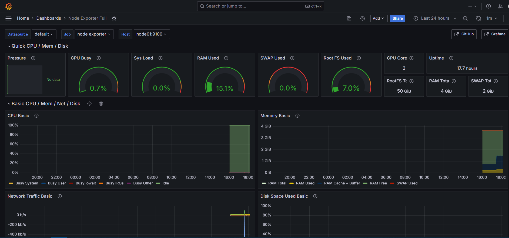Screen dimensions: 509x238
Task: Open dashboard settings gear icon
Action: pyautogui.click(x=363, y=18)
